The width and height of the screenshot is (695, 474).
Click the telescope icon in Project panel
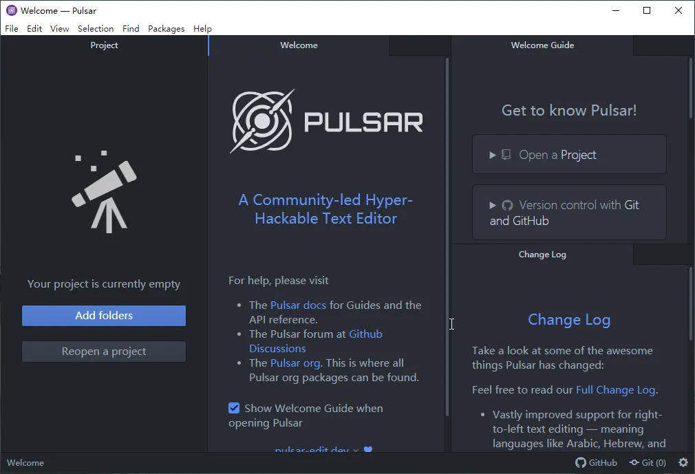pos(105,192)
